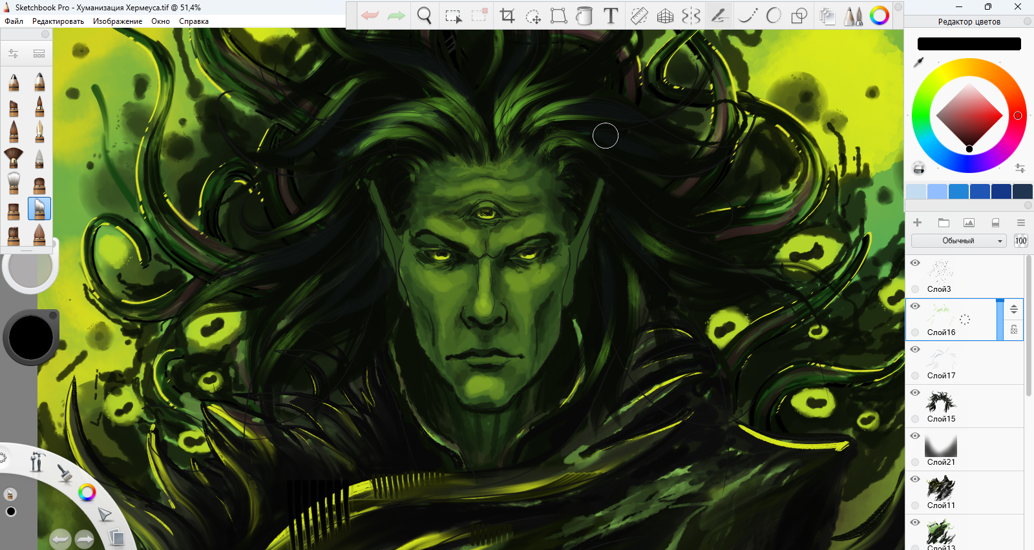Activate the Text tool

click(611, 15)
